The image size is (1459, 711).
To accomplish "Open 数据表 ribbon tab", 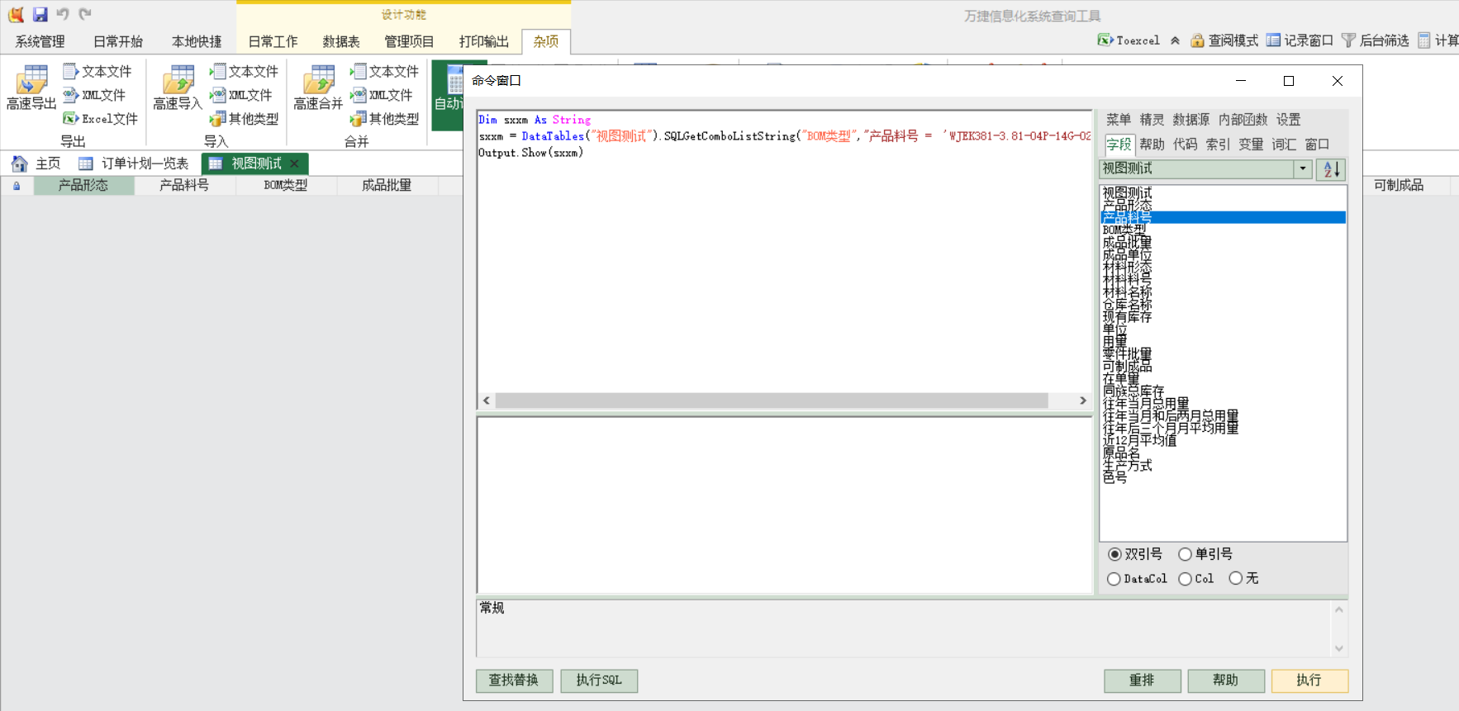I will pos(341,41).
